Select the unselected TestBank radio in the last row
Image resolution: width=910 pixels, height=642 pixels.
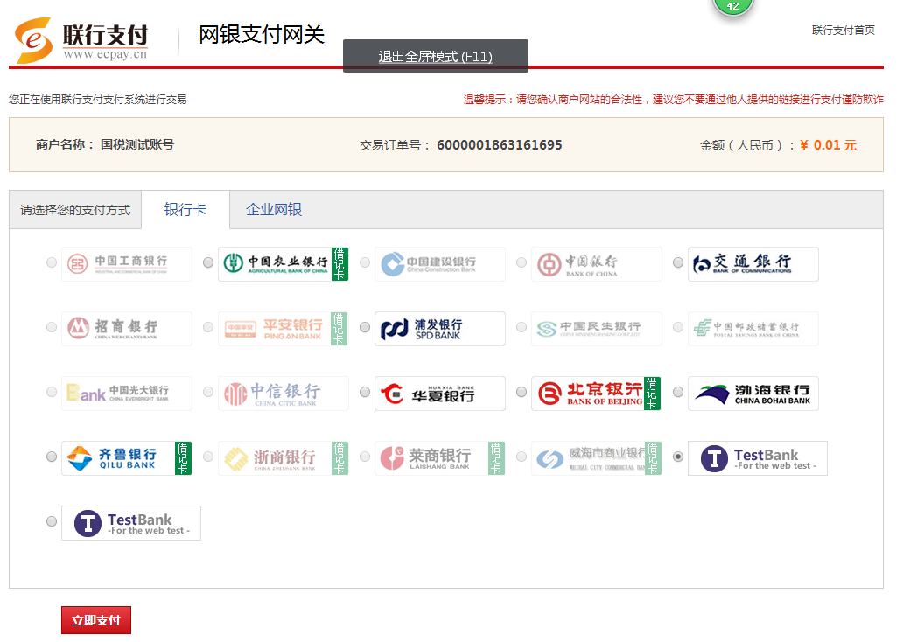52,521
